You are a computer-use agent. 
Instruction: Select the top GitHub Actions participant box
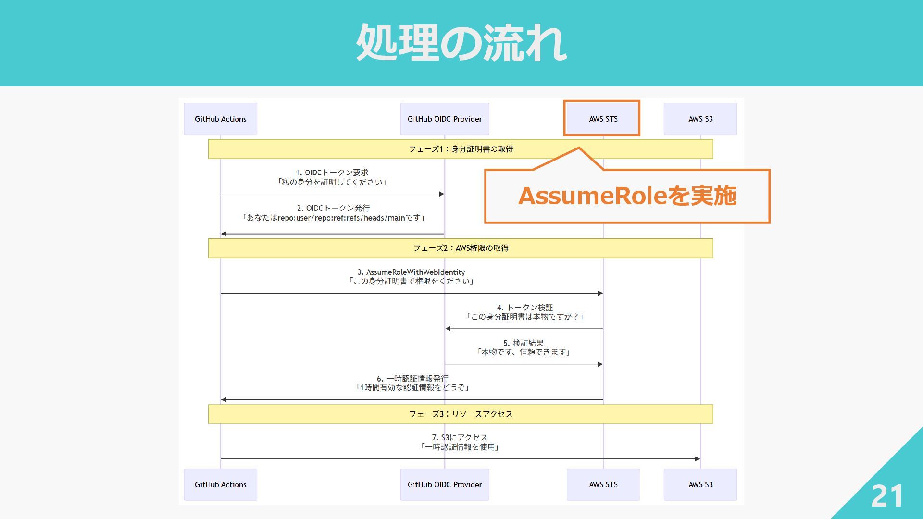point(220,119)
